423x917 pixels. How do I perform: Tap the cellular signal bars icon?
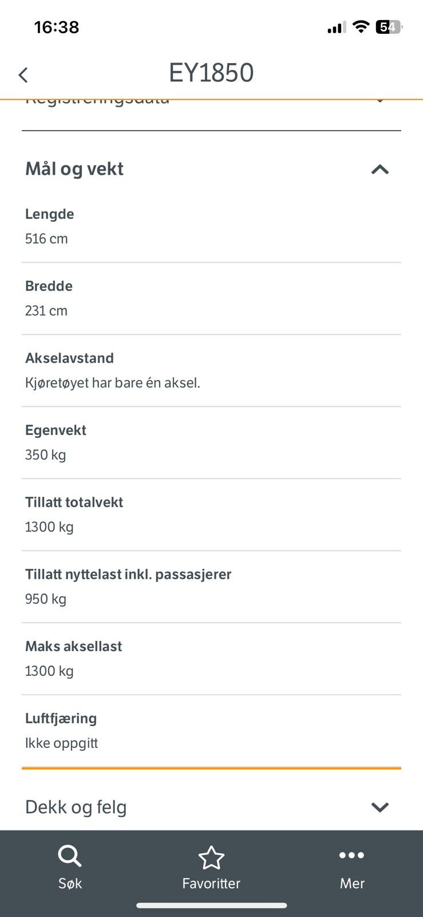pos(335,28)
